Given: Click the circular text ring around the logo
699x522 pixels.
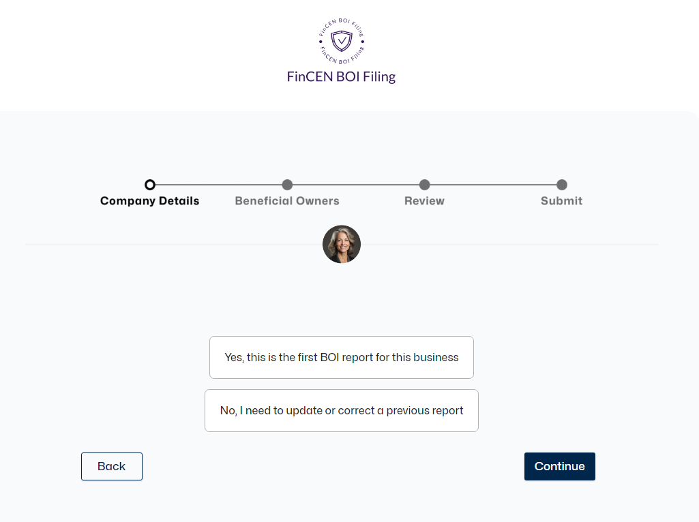Looking at the screenshot, I should [x=342, y=22].
